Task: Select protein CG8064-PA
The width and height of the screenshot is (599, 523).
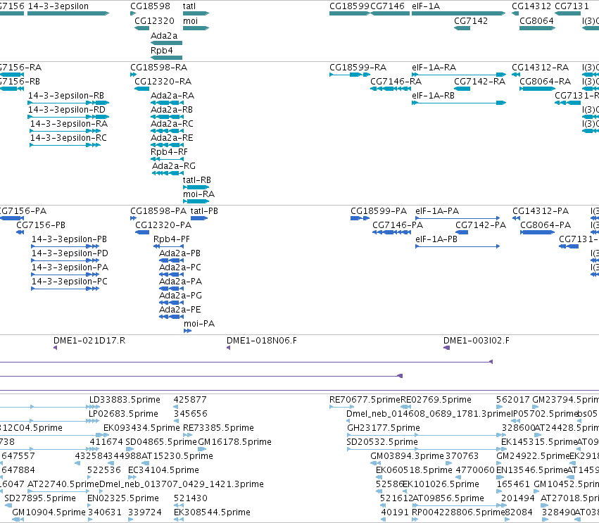Action: pos(546,225)
